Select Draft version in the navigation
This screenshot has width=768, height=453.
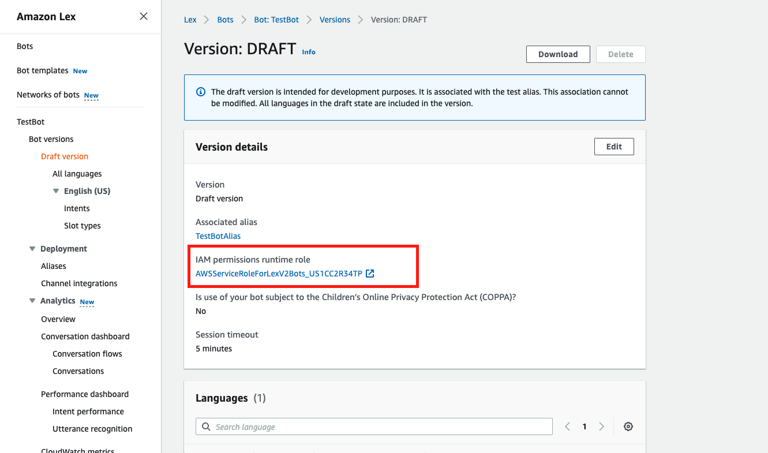pos(65,156)
